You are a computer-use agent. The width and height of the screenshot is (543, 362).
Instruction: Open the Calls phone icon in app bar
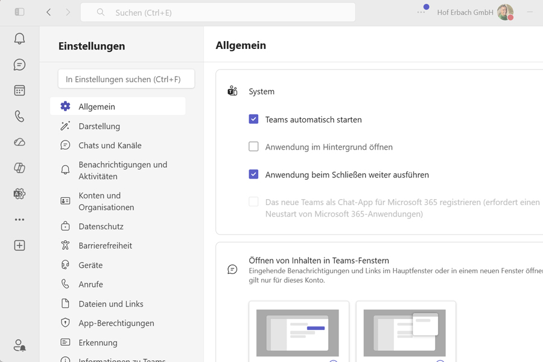(x=19, y=116)
